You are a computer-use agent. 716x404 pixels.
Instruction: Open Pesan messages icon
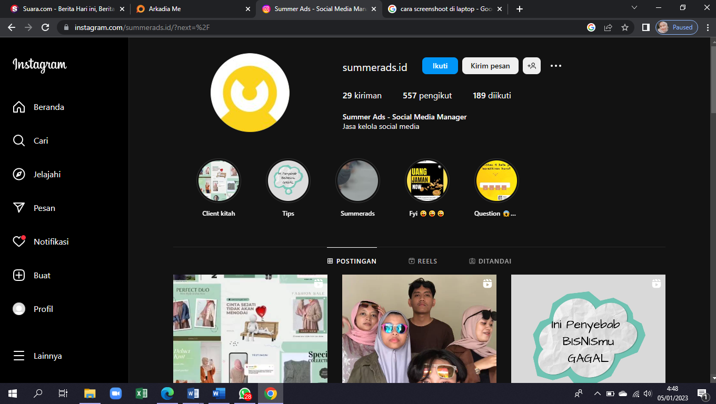click(x=19, y=208)
